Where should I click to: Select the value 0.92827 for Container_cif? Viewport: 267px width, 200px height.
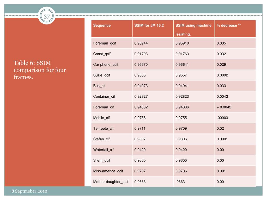(141, 97)
